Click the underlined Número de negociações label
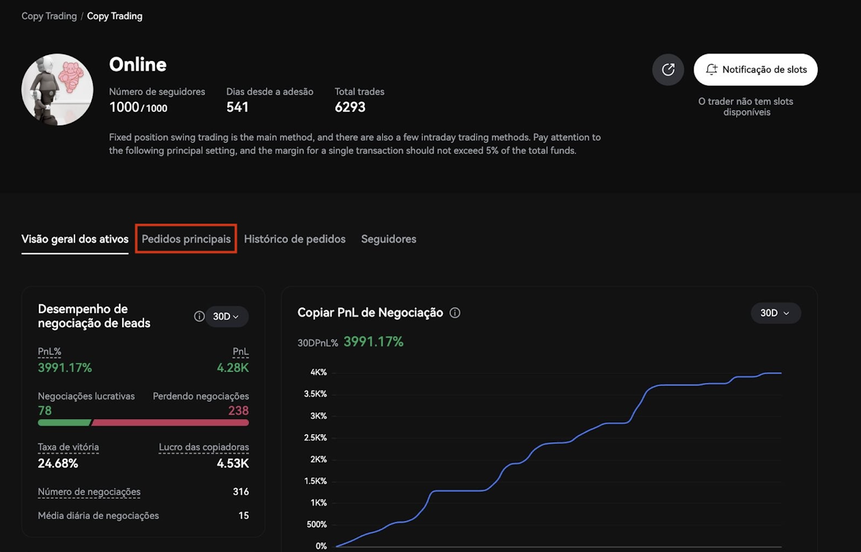Screen dimensions: 861x552 tap(89, 492)
